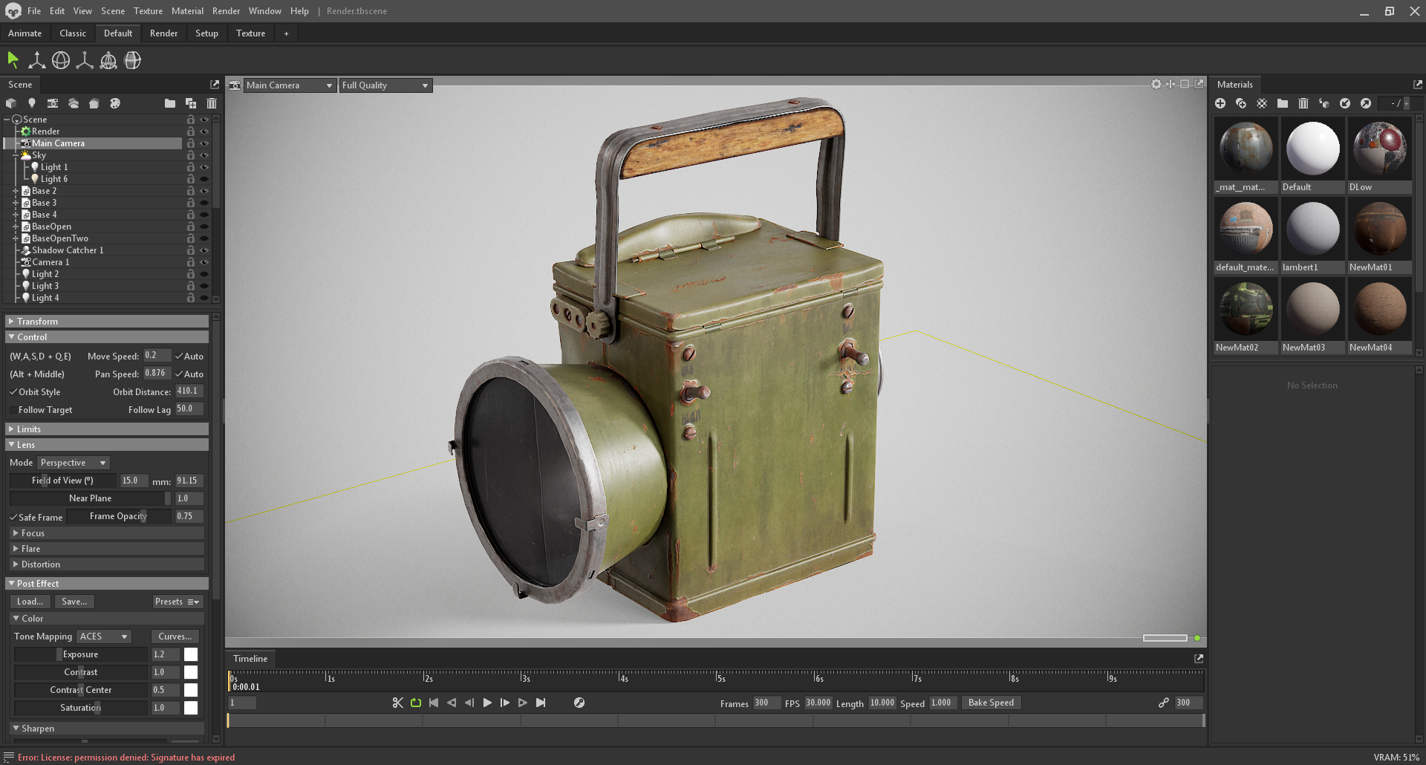Enable the Follow Target checkbox

pyautogui.click(x=13, y=409)
